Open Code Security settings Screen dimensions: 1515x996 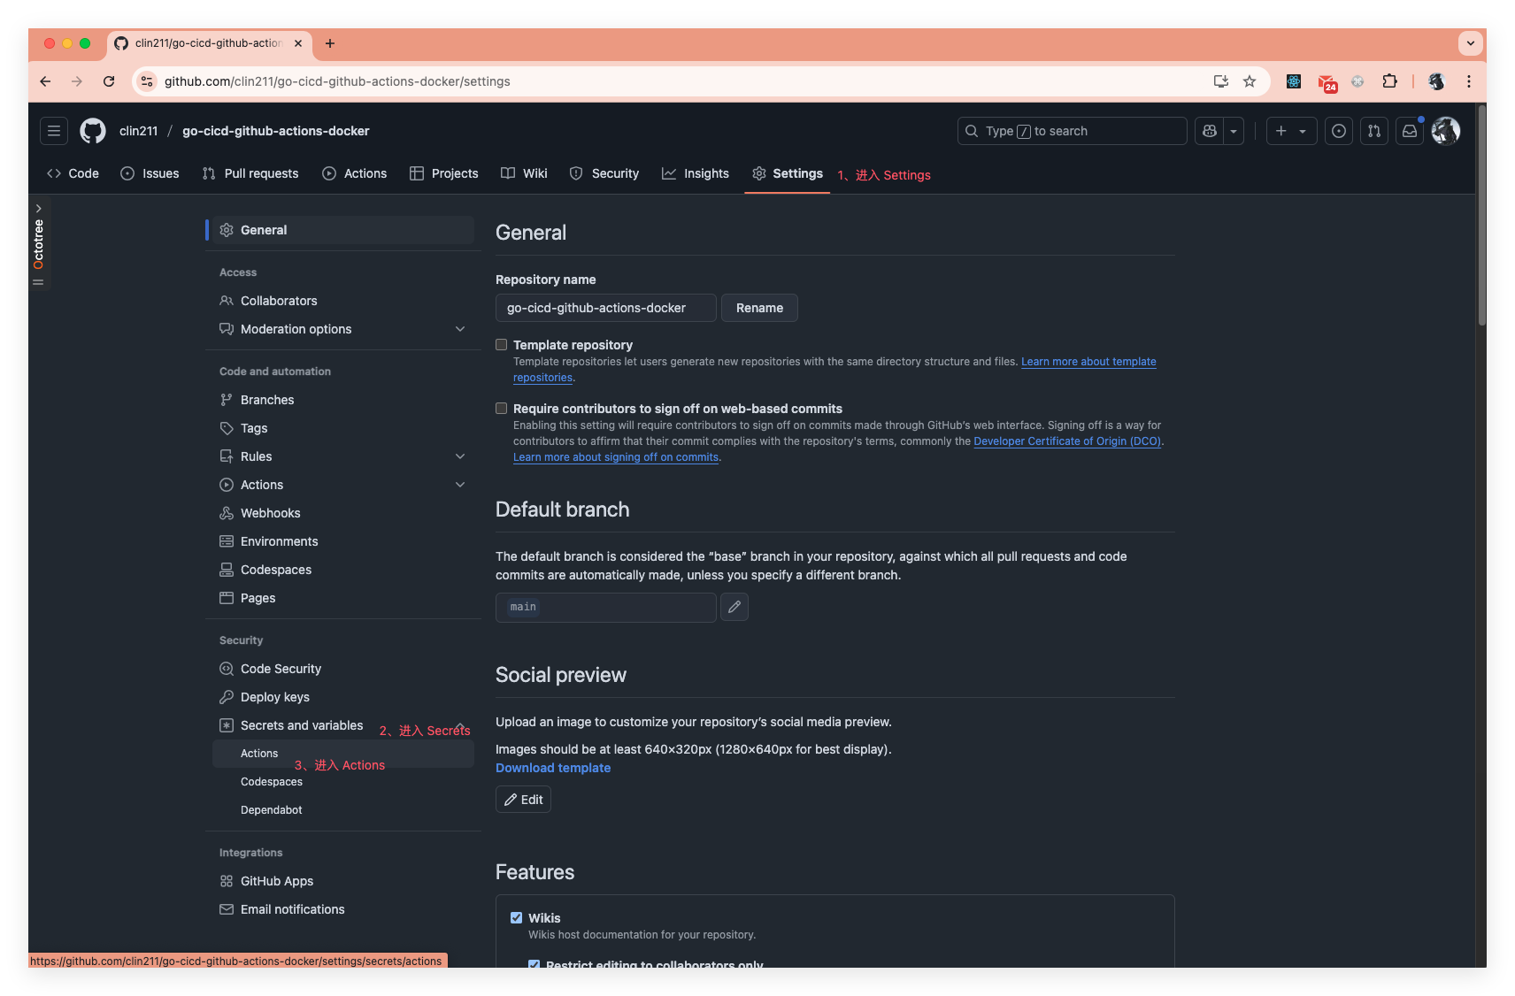(343, 669)
